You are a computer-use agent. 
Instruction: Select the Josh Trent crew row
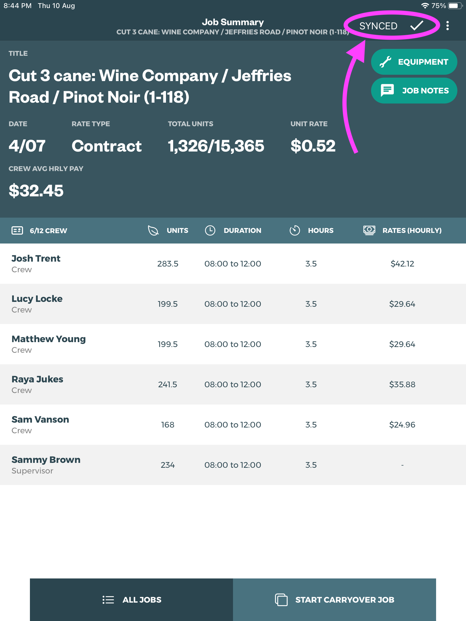36,263
